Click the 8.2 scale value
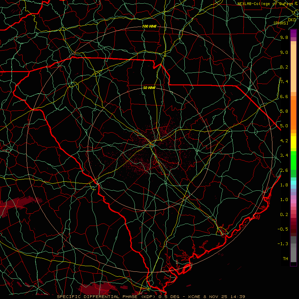The height and width of the screenshot is (299, 299). tap(284, 67)
